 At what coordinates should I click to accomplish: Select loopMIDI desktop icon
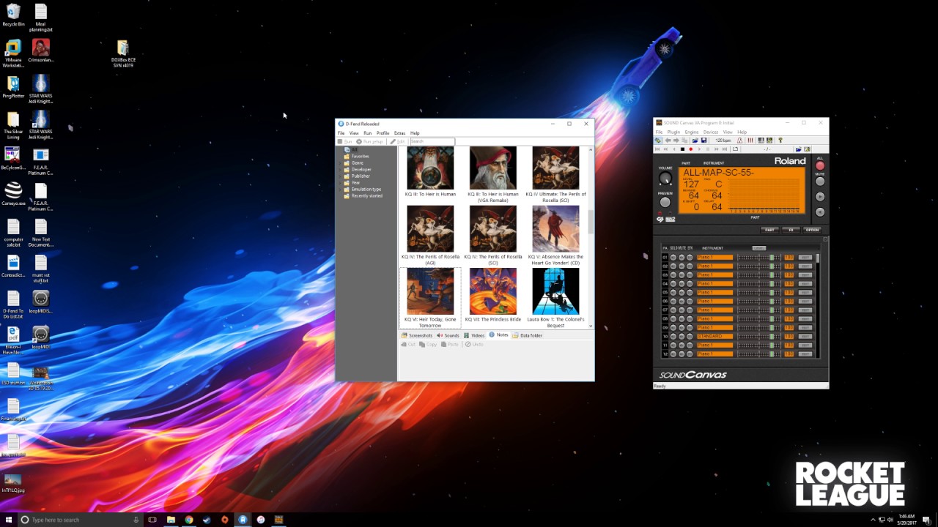point(41,337)
